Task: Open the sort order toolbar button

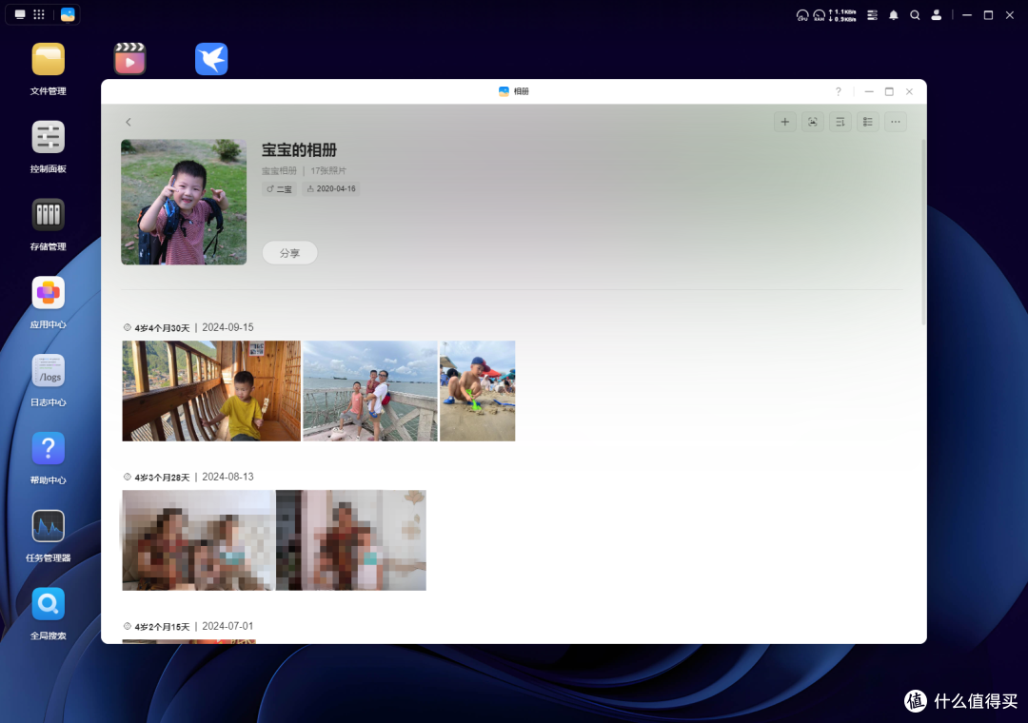Action: pos(840,122)
